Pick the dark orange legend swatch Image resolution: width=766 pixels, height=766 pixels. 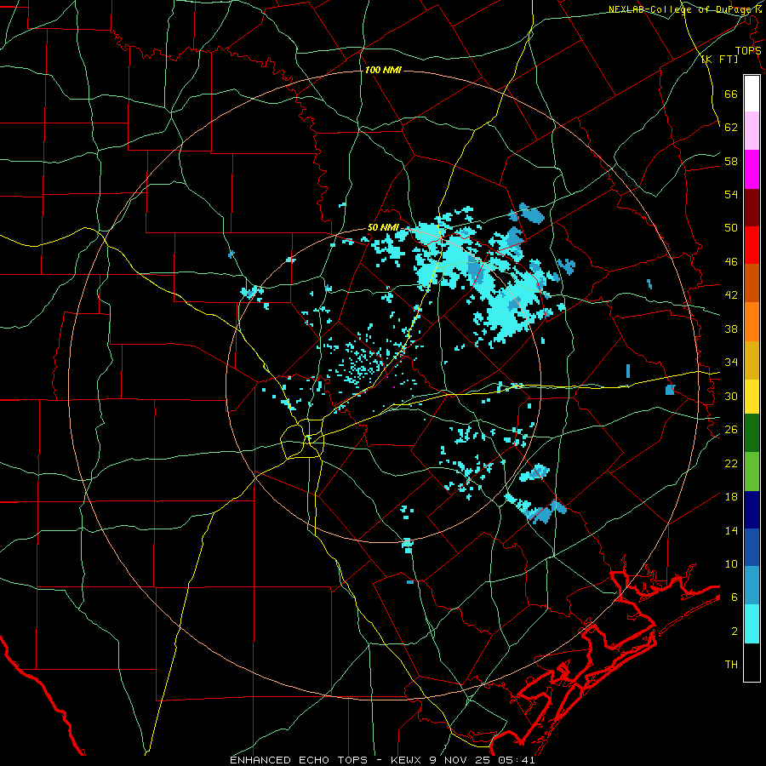click(x=752, y=283)
